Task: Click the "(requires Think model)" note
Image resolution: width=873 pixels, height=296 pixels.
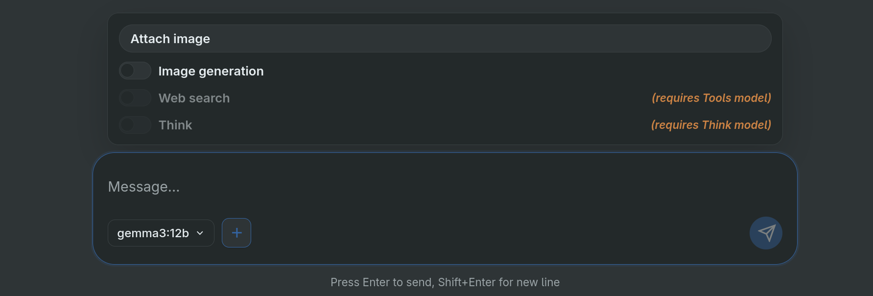Action: point(710,125)
